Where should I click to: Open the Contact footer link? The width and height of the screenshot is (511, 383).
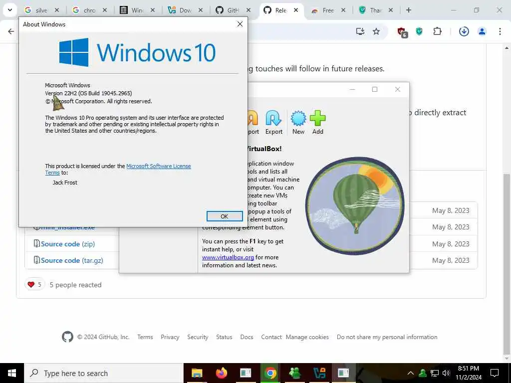coord(271,337)
